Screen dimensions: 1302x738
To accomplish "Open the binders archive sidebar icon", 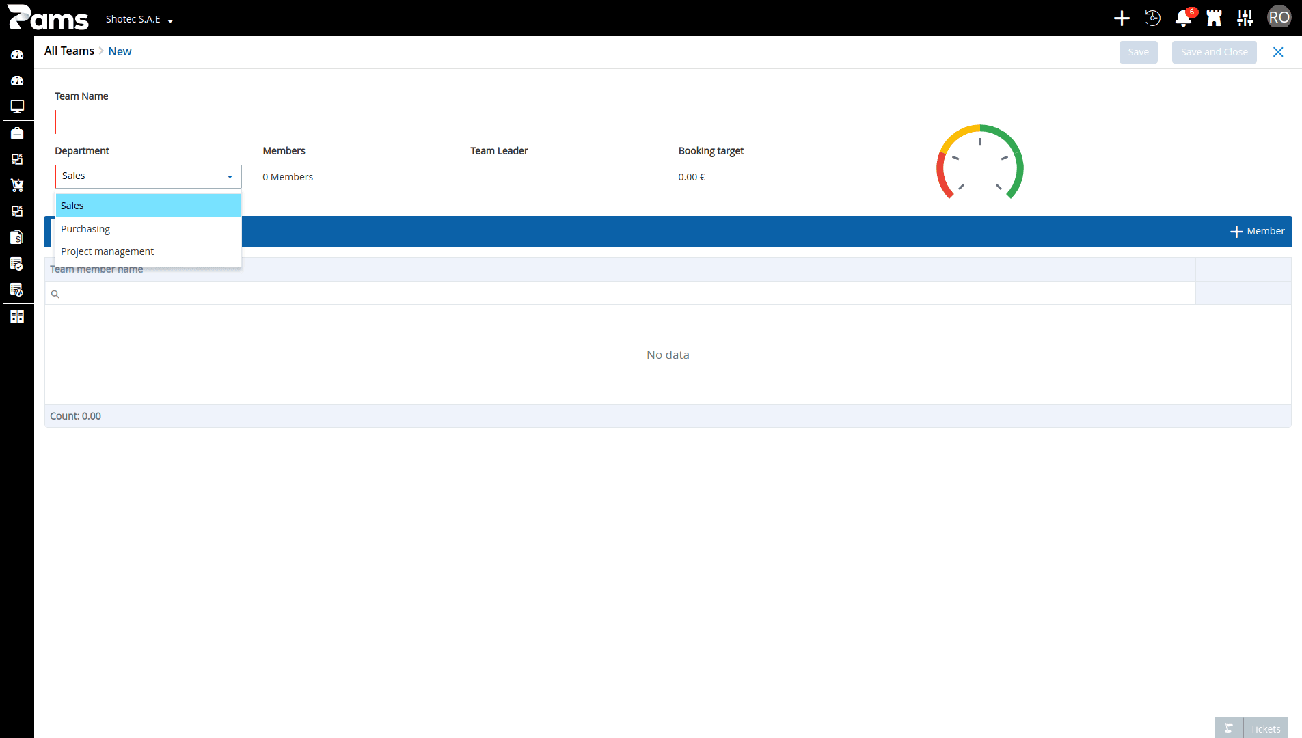I will click(17, 316).
